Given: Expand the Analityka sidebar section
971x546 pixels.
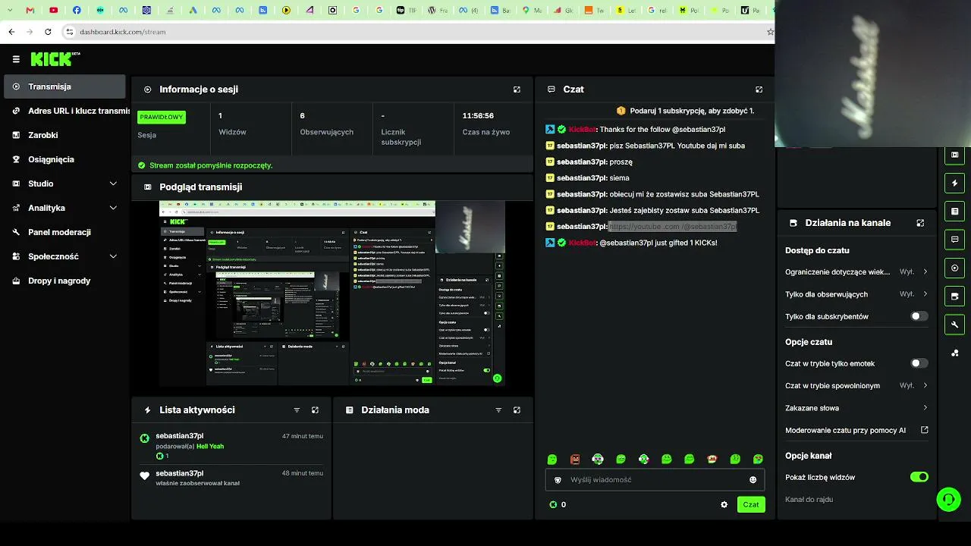Looking at the screenshot, I should click(64, 208).
